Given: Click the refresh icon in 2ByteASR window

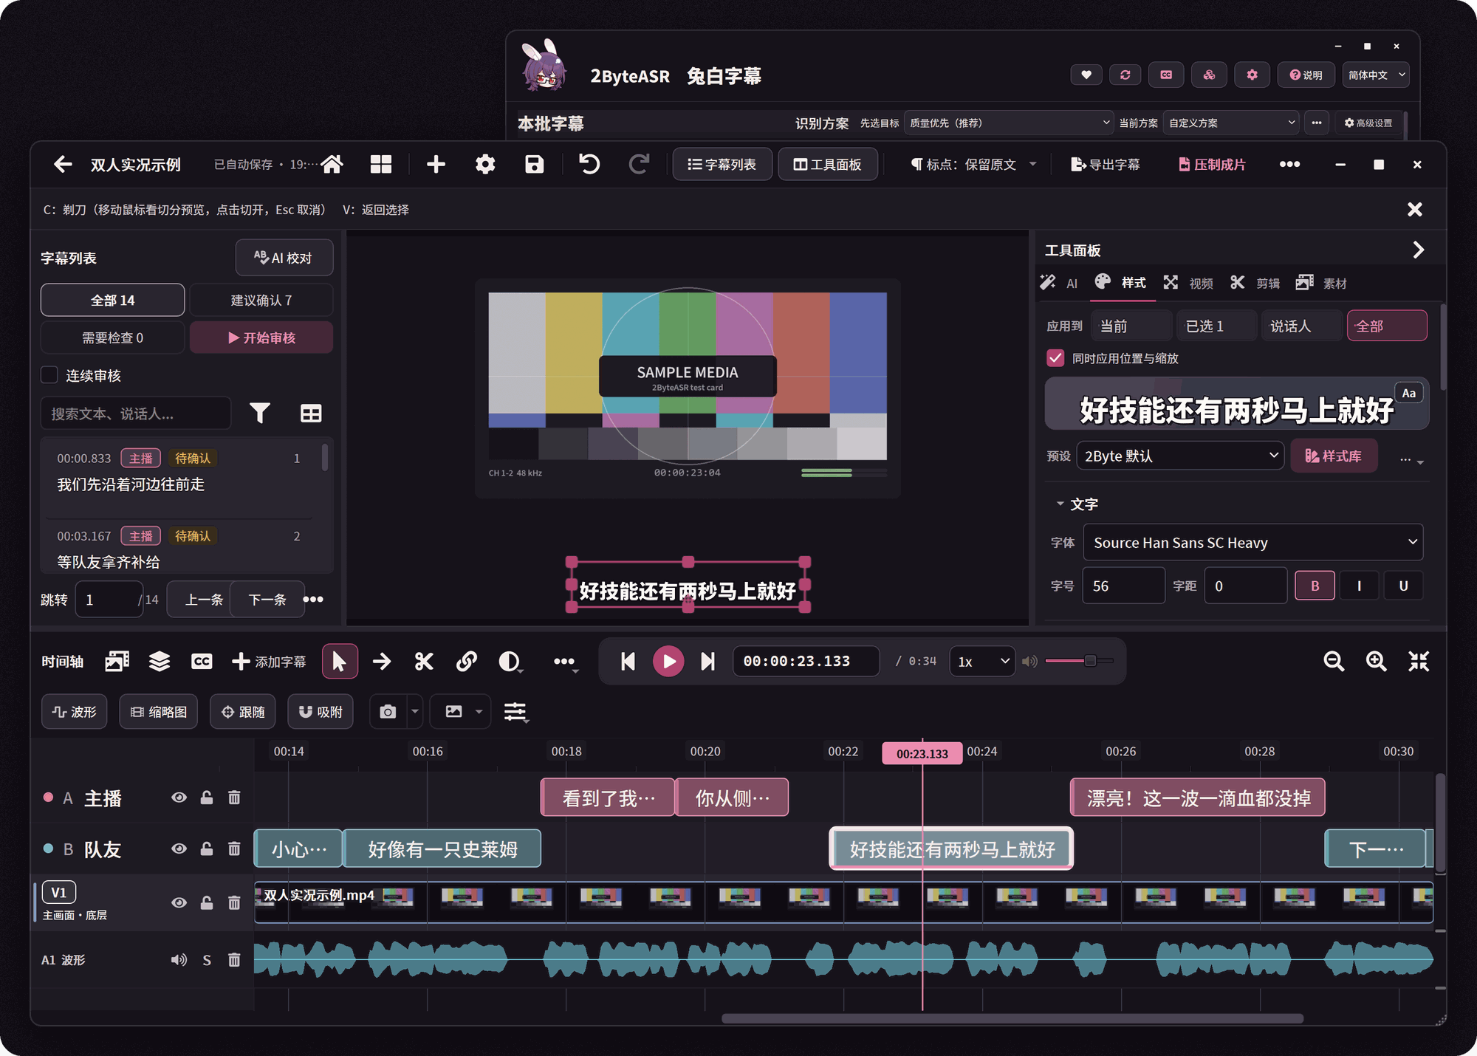Looking at the screenshot, I should [1125, 75].
